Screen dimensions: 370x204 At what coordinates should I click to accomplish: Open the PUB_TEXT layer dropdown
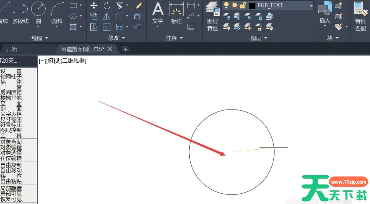[311, 6]
